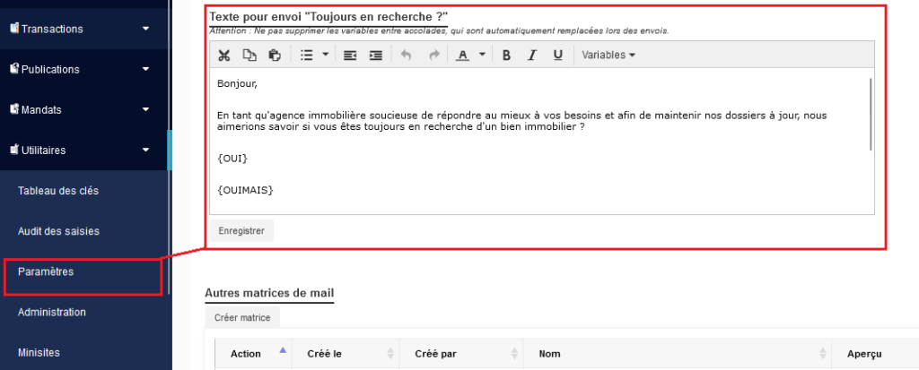Redo the last undone edit
Screen dimensions: 919x370
tap(434, 56)
